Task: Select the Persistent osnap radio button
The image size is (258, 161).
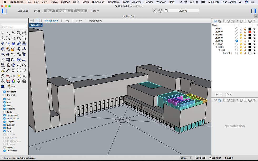Action: click(4, 92)
